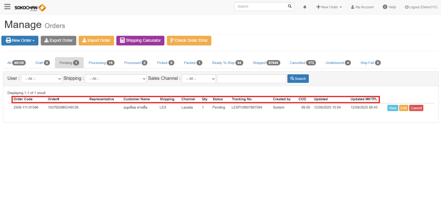The width and height of the screenshot is (441, 198).
Task: Switch to the Cancelled tab
Action: pos(303,63)
